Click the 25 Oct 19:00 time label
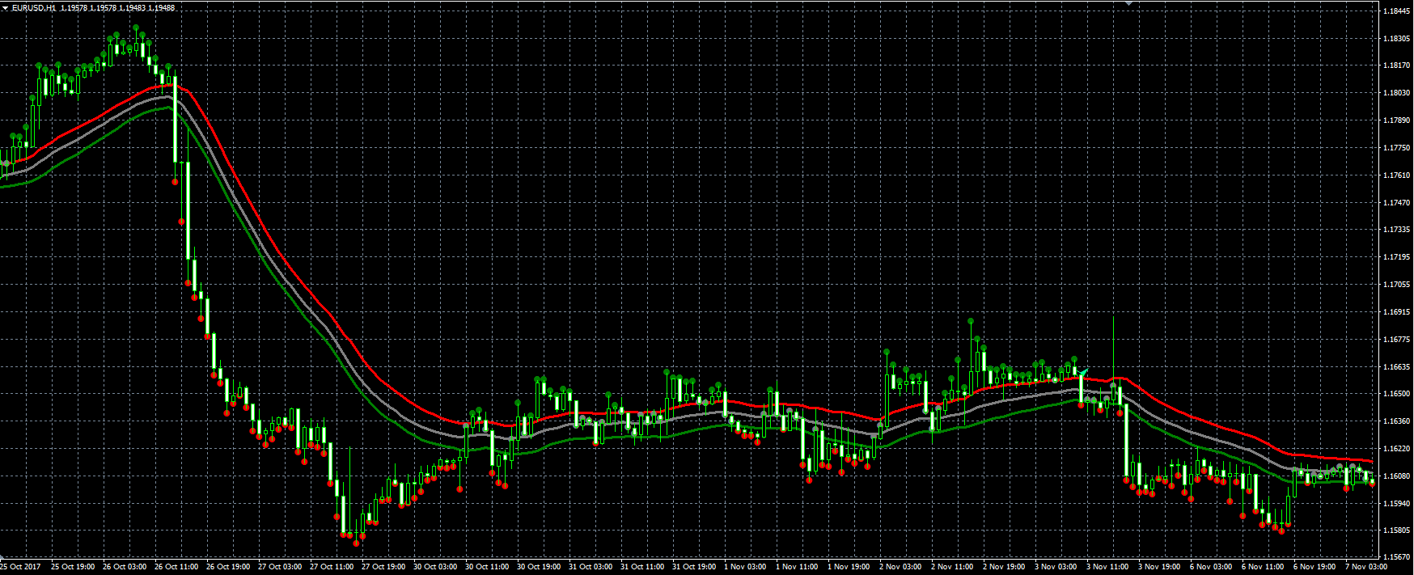This screenshot has width=1414, height=575. [x=73, y=567]
